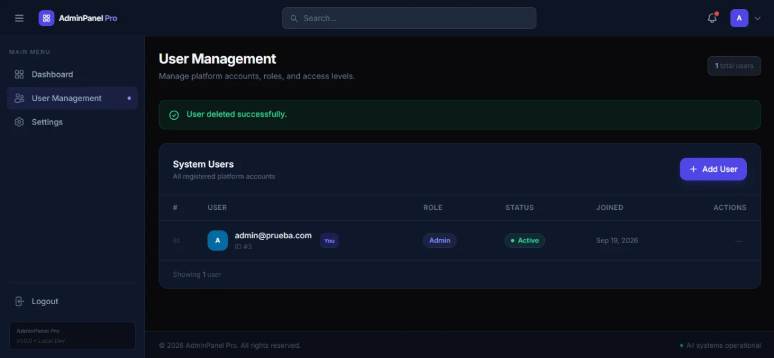Click the 'All systems operational' status text
The width and height of the screenshot is (774, 358).
pyautogui.click(x=724, y=346)
